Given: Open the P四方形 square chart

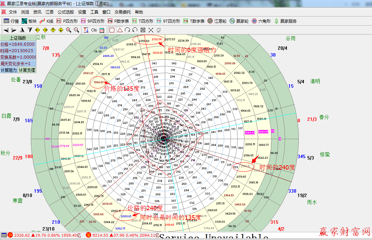Looking at the screenshot, I should [67, 21].
